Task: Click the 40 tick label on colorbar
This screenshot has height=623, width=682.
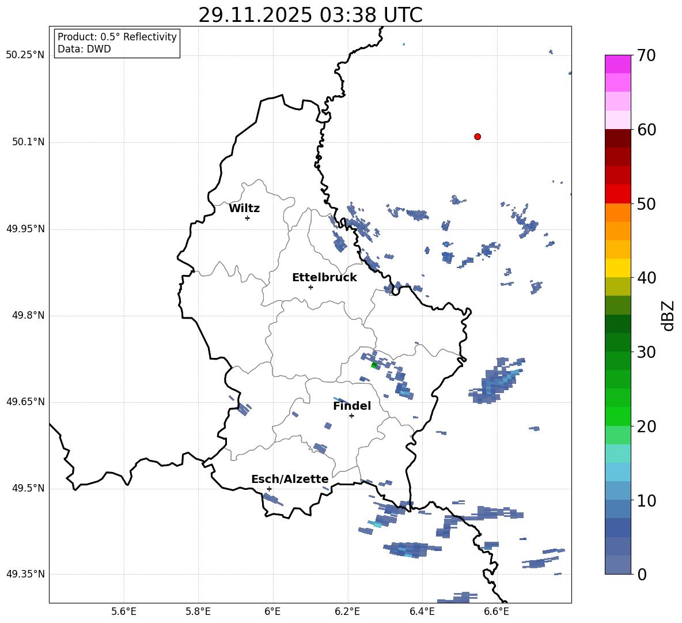Action: click(x=646, y=278)
